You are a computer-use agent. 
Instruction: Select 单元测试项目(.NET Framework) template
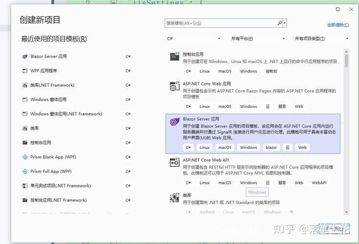(x=61, y=186)
